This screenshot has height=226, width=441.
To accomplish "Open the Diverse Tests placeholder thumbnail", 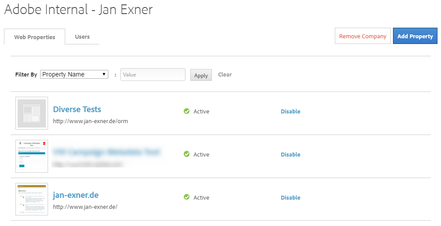I will coord(32,113).
